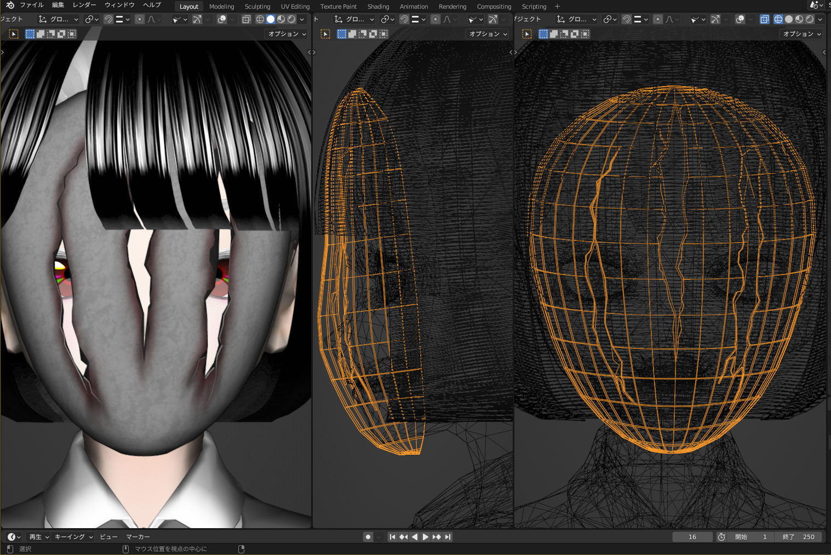Enable Wireframe viewport shading in left viewport
The width and height of the screenshot is (831, 555).
[x=260, y=19]
